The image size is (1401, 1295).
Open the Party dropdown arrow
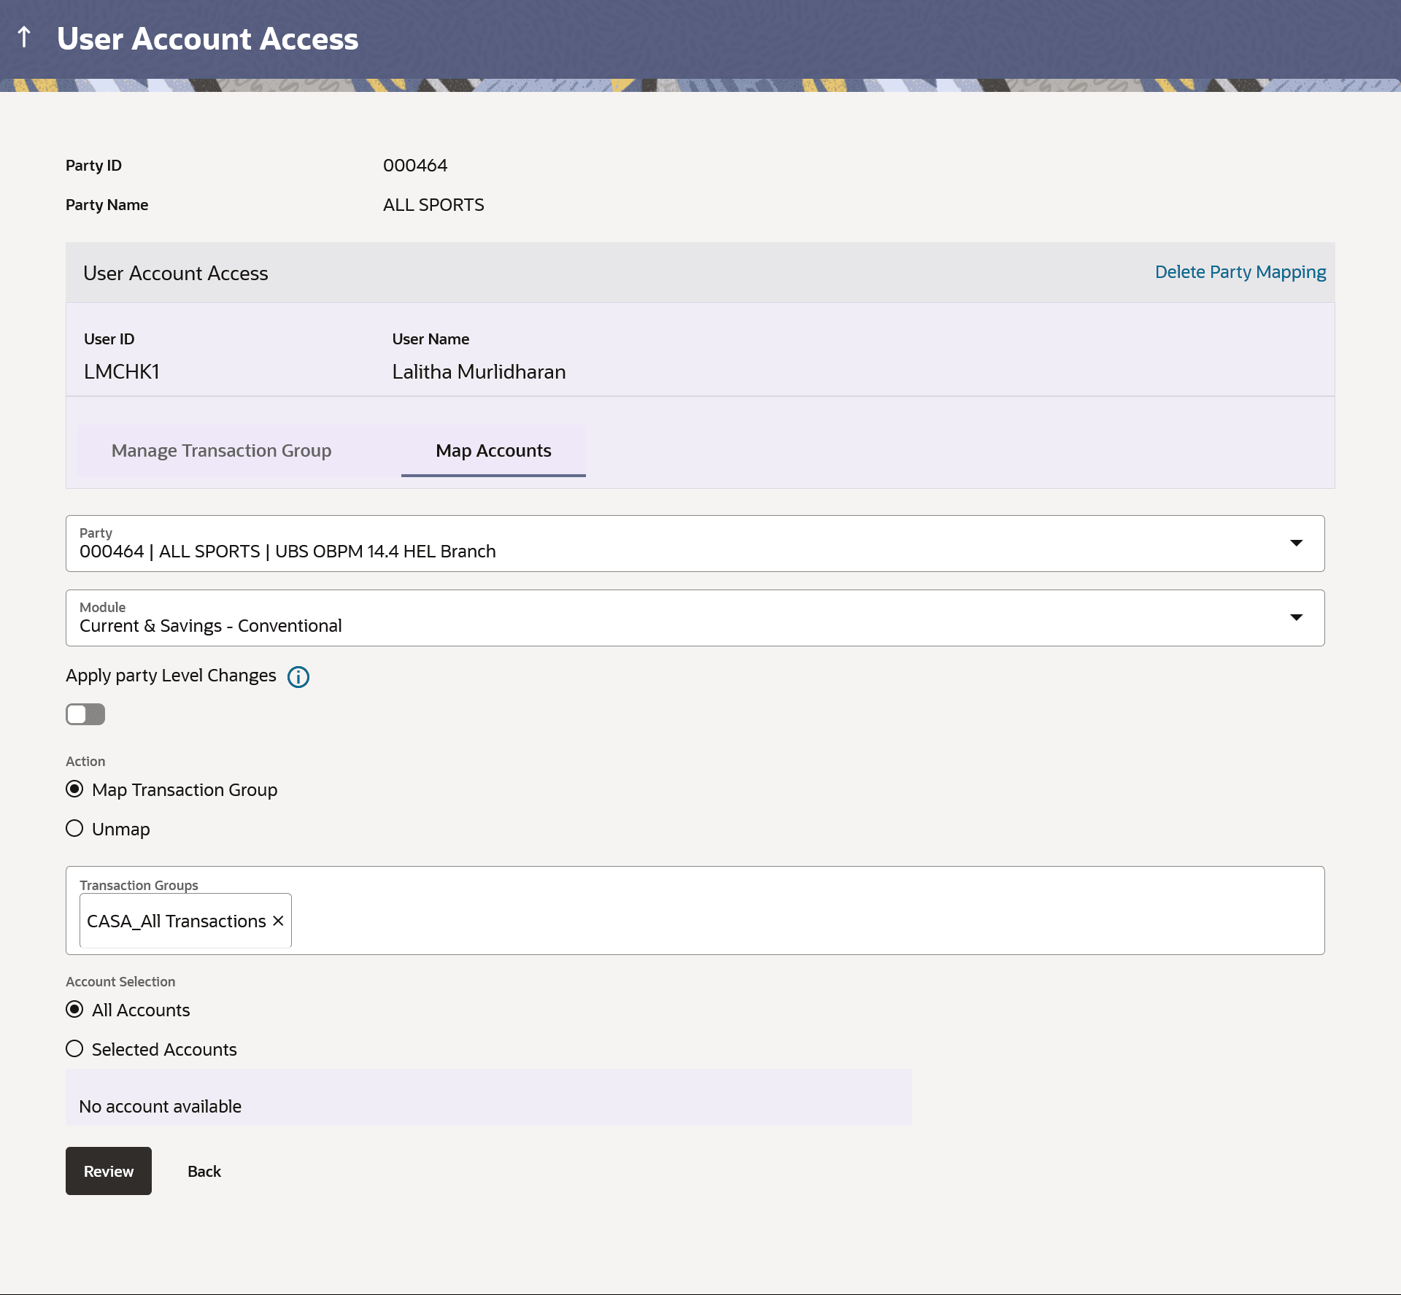point(1296,543)
